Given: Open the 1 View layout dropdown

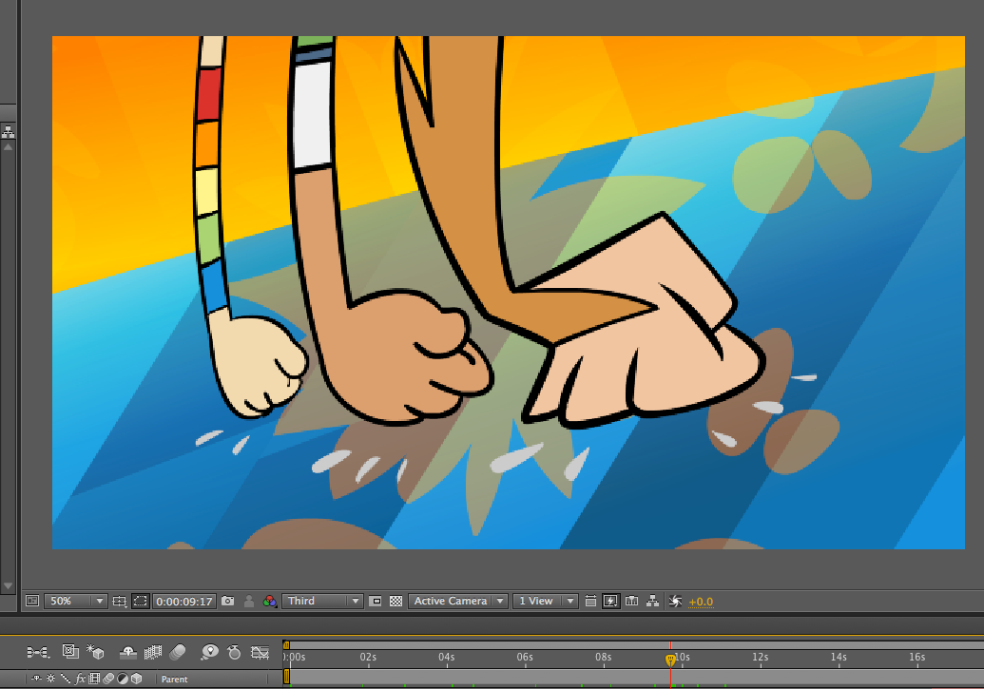Looking at the screenshot, I should (545, 601).
